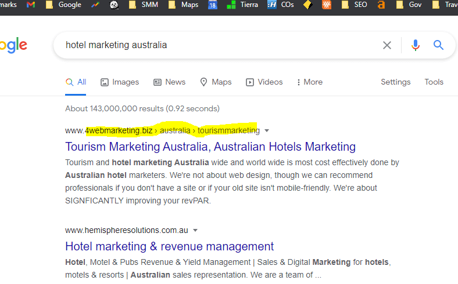The width and height of the screenshot is (458, 284).
Task: Click the panda face bookmark icon
Action: [x=114, y=5]
